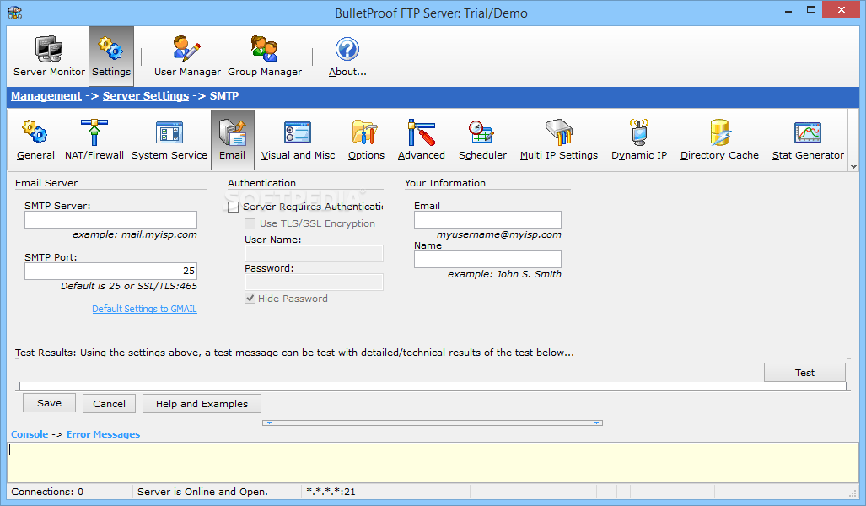Open the Settings toolbar icon
Image resolution: width=866 pixels, height=506 pixels.
(111, 56)
